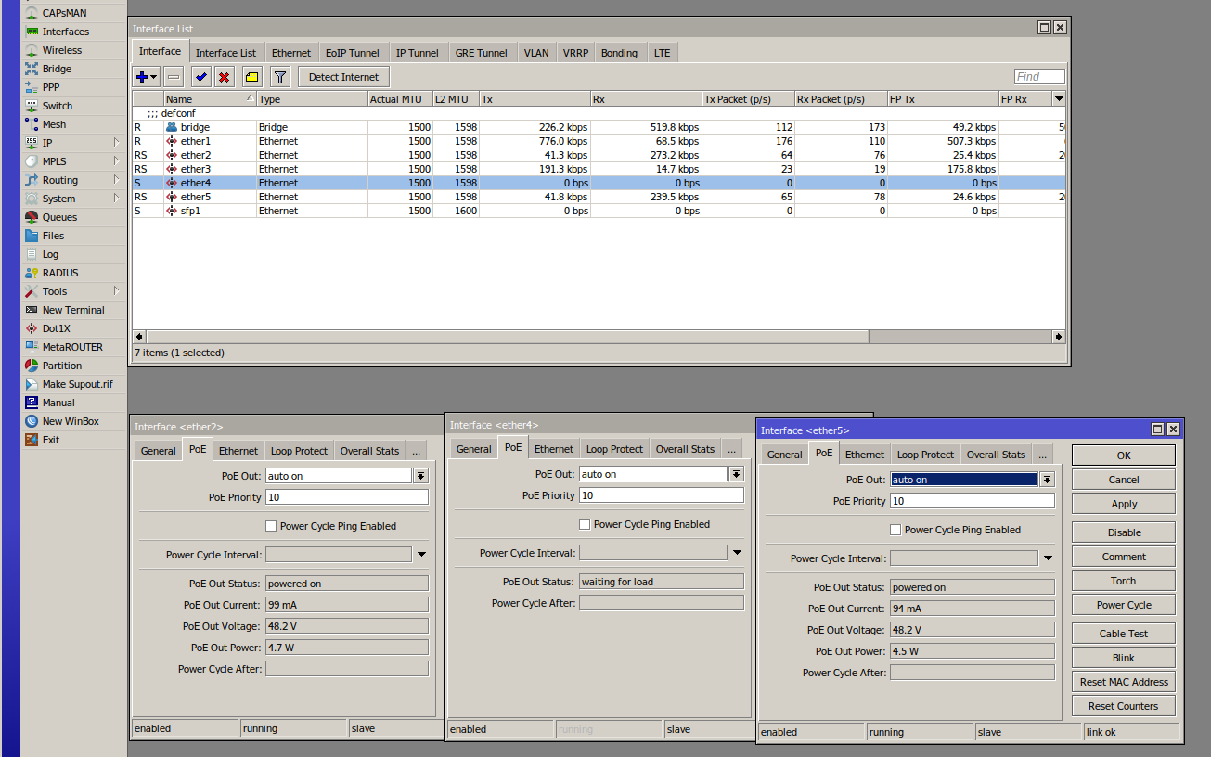The height and width of the screenshot is (757, 1211).
Task: Open the add-interface dropdown arrow beside plus
Action: coord(154,77)
